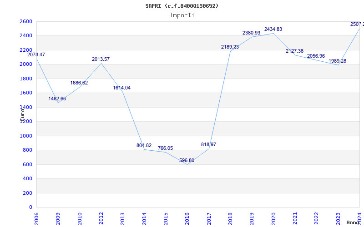Click the x-axis year 2009
The image size is (364, 227).
coord(58,218)
